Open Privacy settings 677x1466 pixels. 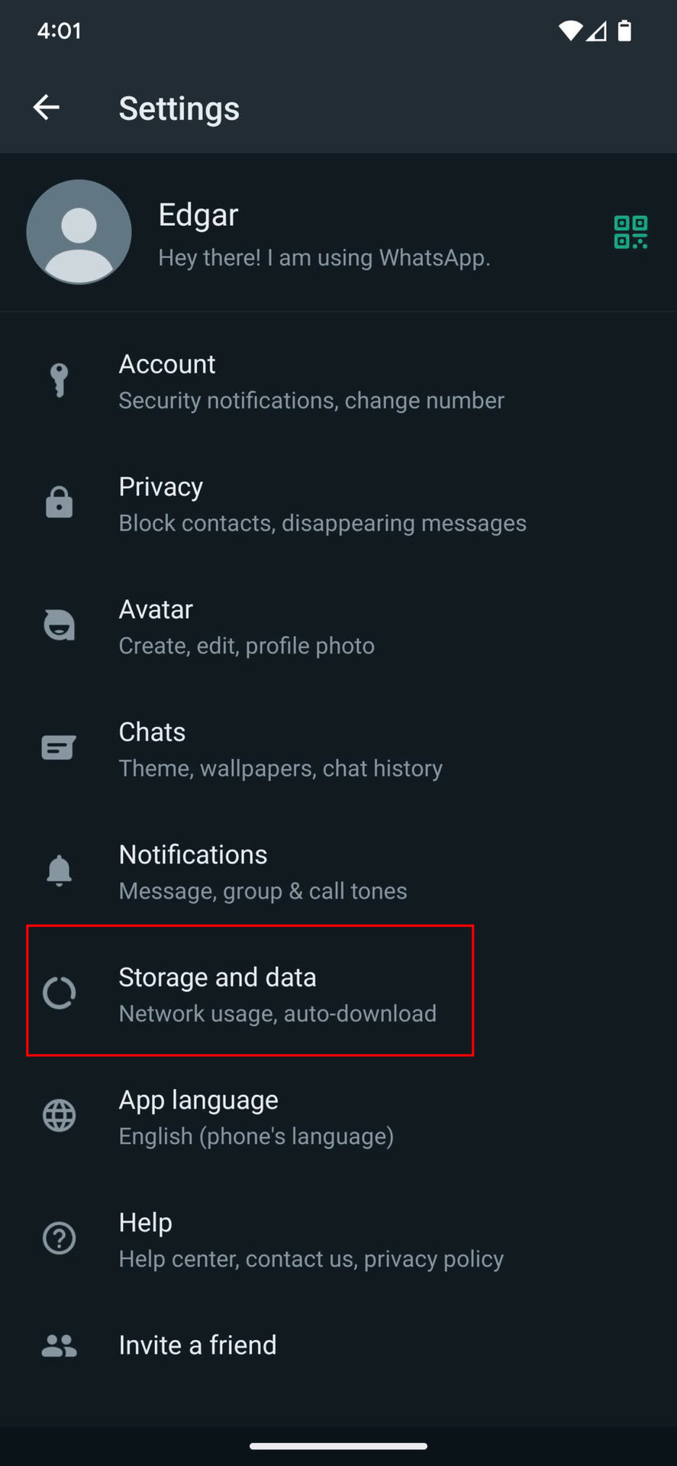tap(321, 504)
